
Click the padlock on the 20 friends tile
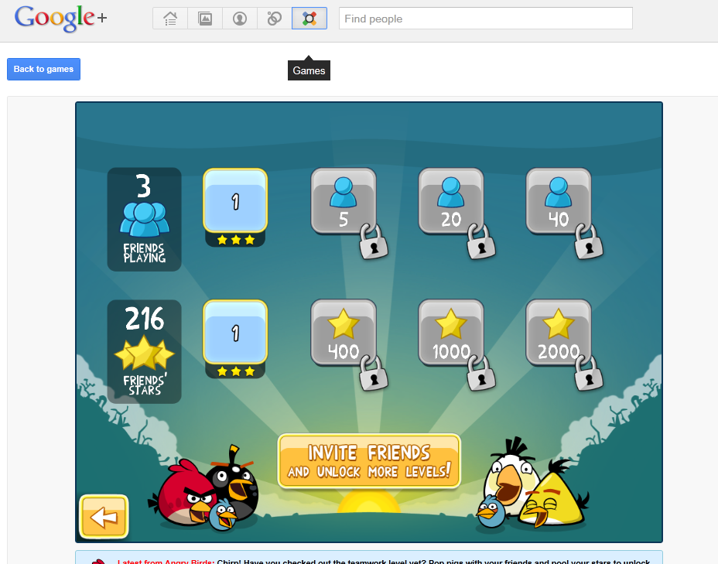point(480,241)
